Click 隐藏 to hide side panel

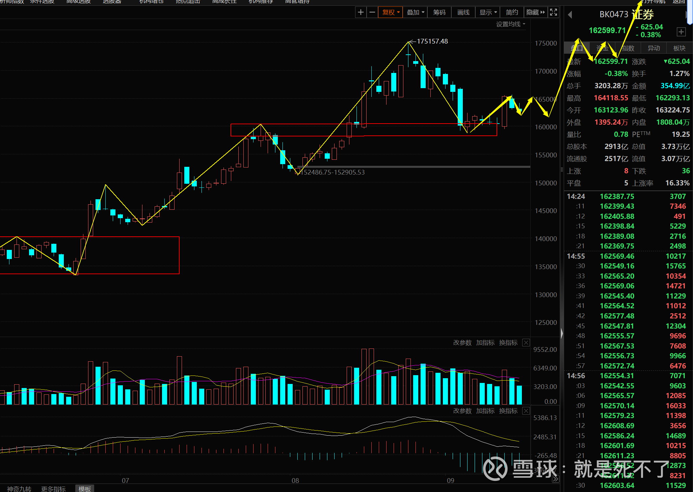(x=535, y=12)
